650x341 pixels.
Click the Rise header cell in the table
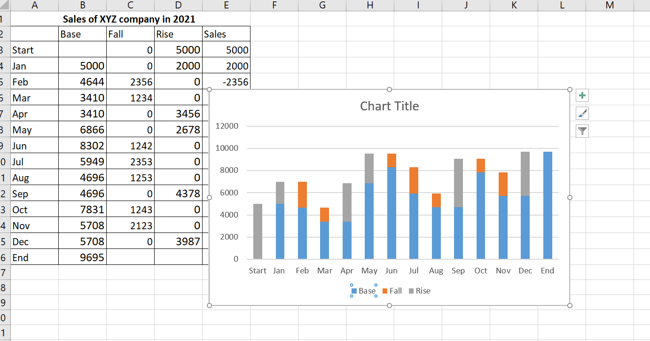click(178, 34)
